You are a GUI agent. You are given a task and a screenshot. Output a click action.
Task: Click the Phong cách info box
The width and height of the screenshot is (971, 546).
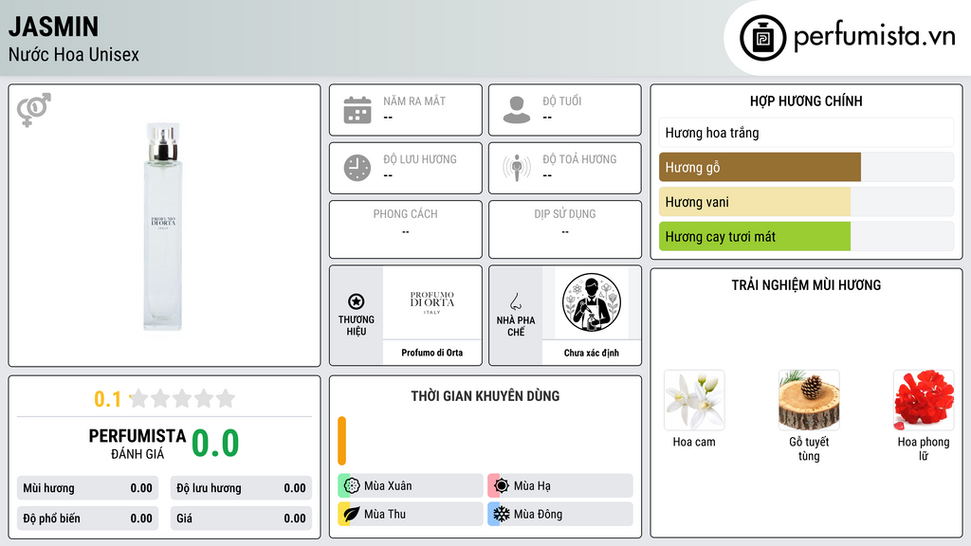click(406, 229)
